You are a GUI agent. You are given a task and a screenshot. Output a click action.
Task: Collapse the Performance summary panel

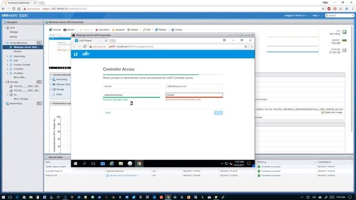[51, 103]
